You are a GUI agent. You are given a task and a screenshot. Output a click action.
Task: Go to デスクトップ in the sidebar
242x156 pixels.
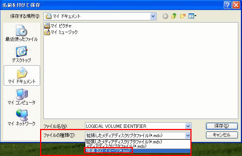click(22, 54)
